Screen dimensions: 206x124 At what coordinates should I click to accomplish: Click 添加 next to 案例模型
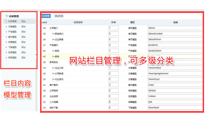[x=23, y=37]
